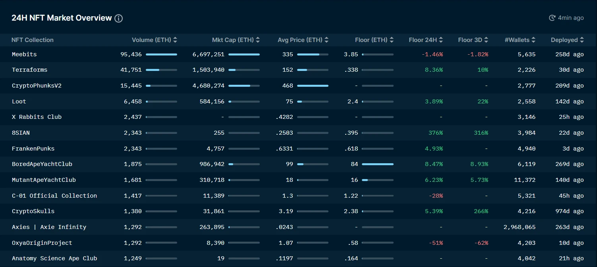597x267 pixels.
Task: Click the Floor 3D sort arrows icon
Action: [486, 40]
